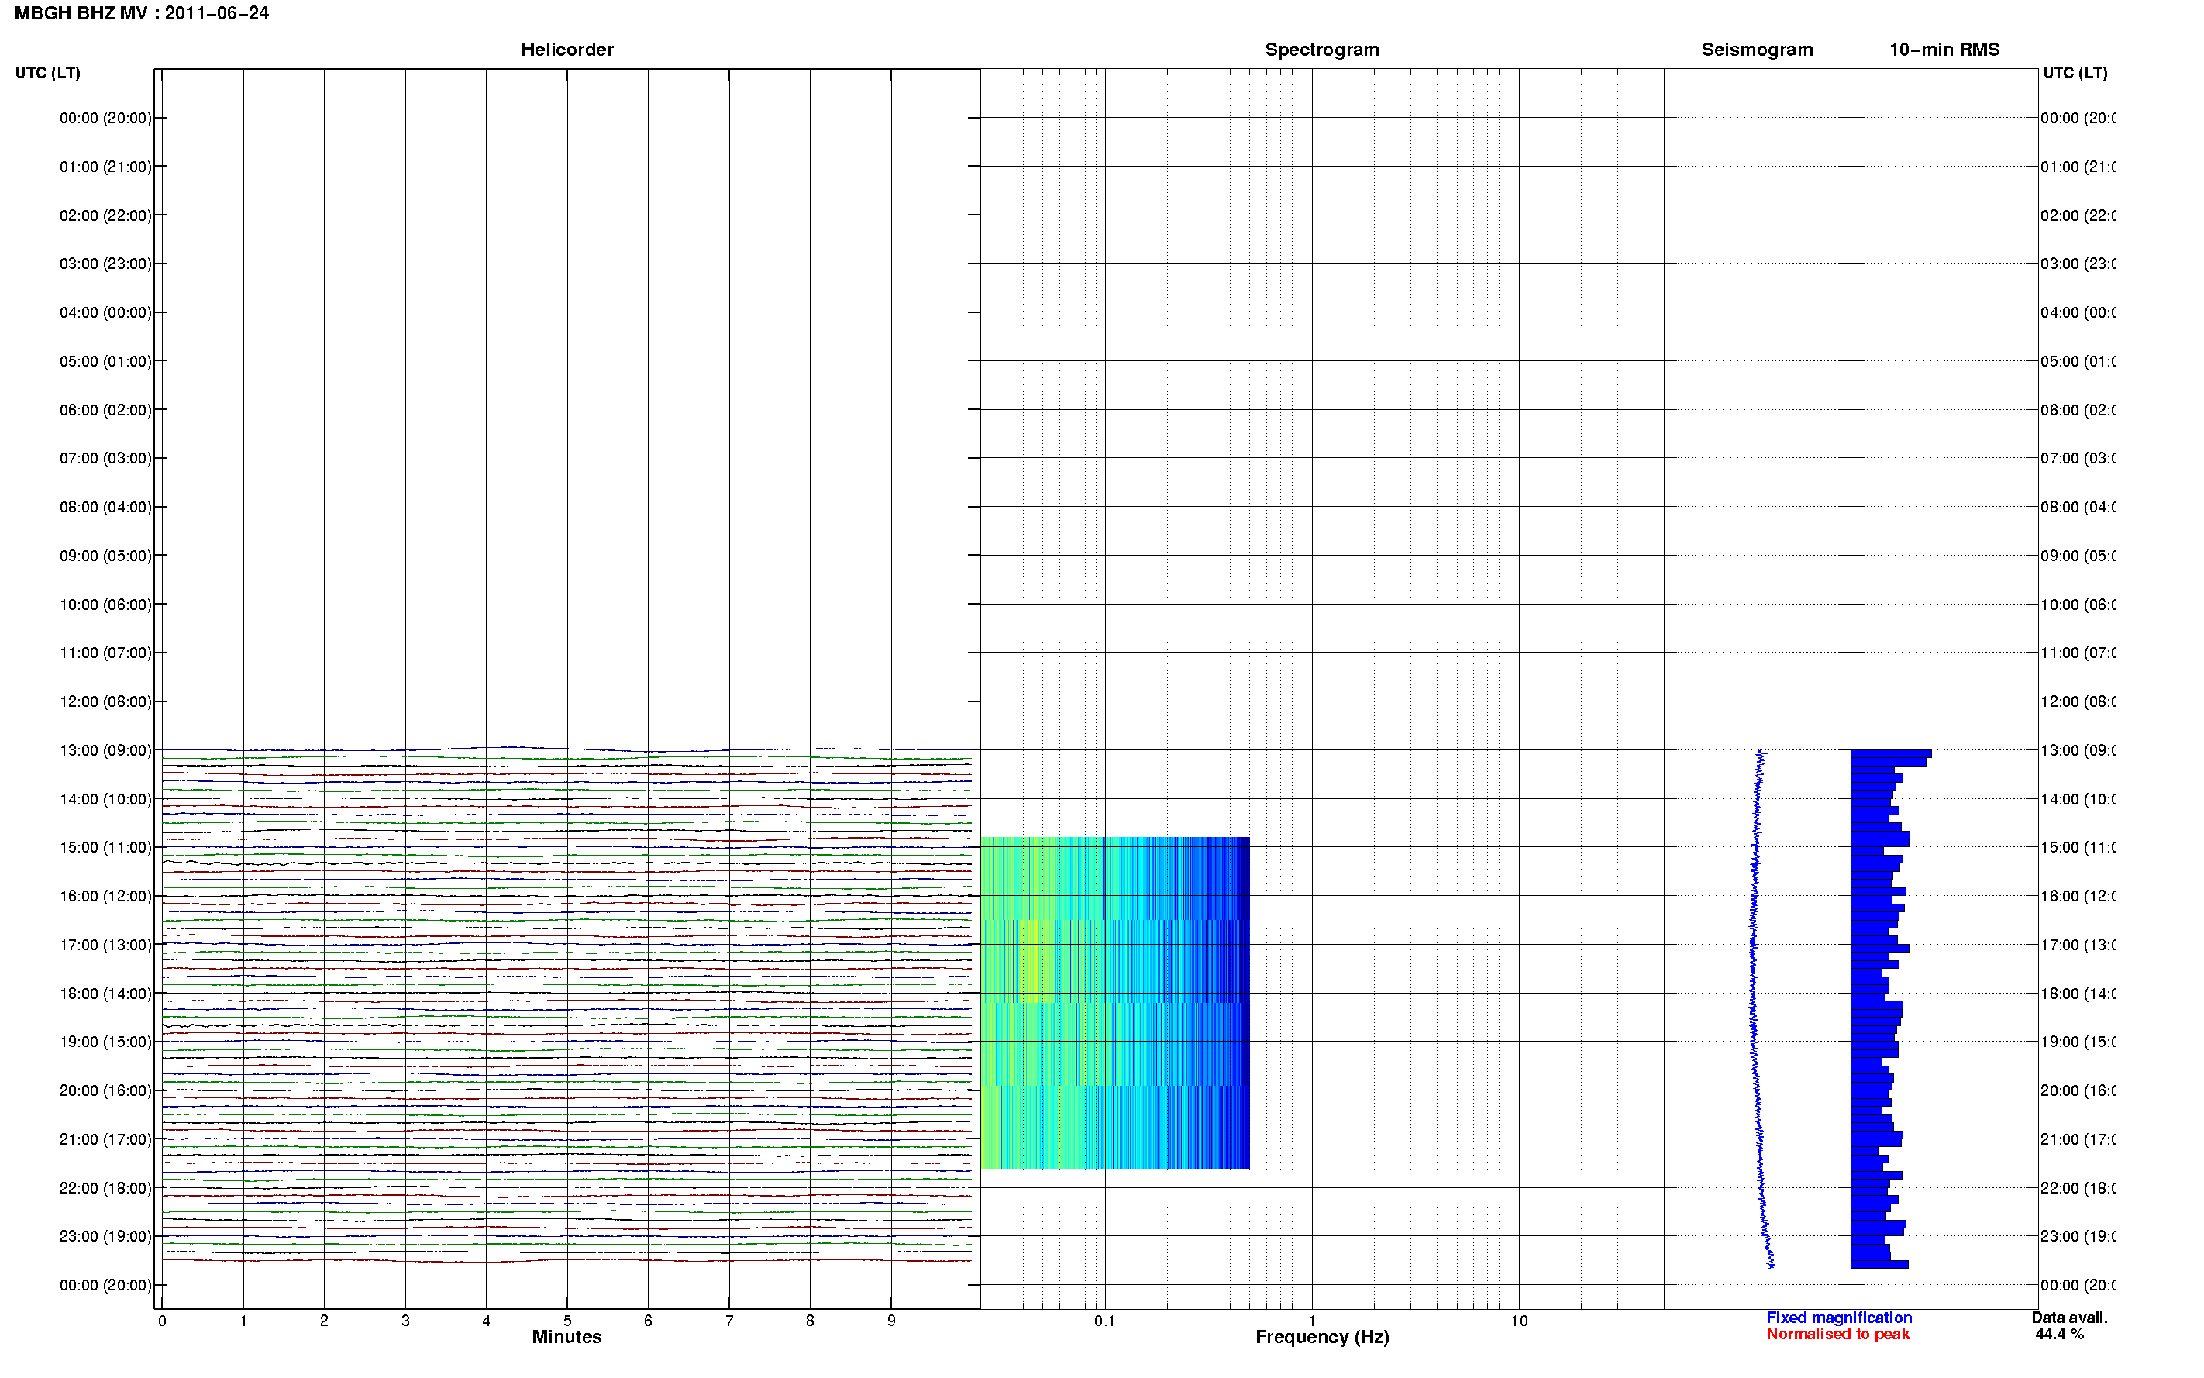Click the 'Frequency (Hz)' axis label

(x=1322, y=1337)
